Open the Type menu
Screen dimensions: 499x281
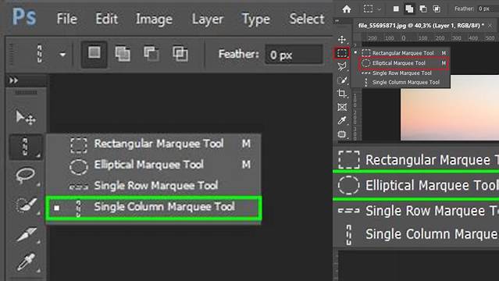[x=256, y=19]
